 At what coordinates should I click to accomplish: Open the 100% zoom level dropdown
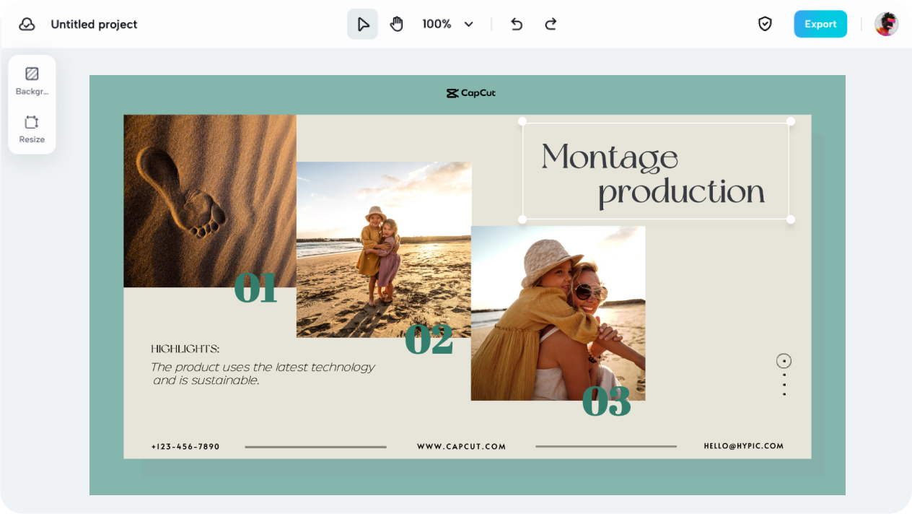click(x=448, y=24)
